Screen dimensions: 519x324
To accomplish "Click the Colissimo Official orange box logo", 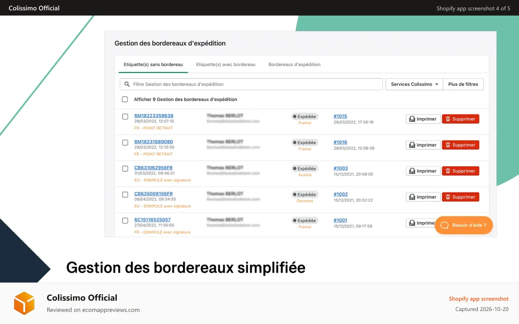I will click(24, 303).
